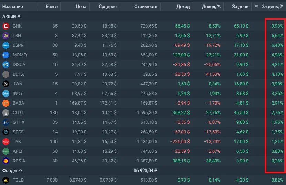Click TAK income −226,00 $
The width and height of the screenshot is (286, 185).
(x=180, y=142)
